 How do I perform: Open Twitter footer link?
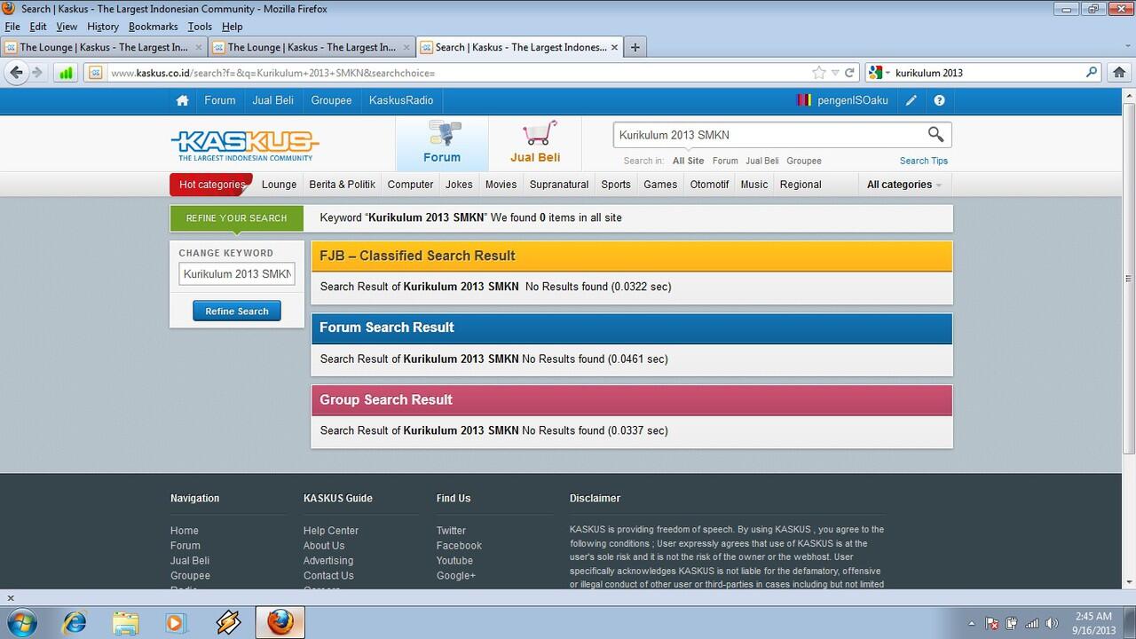(451, 531)
